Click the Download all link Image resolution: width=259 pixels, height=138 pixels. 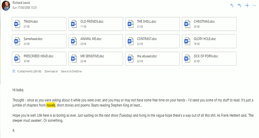[51, 71]
